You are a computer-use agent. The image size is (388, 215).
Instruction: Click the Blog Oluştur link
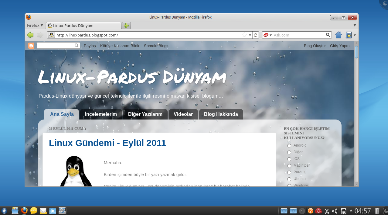tap(315, 46)
